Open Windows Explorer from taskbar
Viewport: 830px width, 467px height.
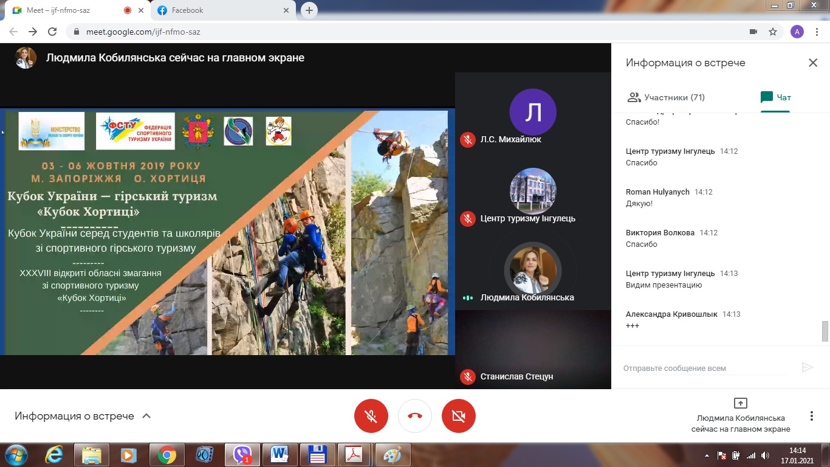[91, 455]
